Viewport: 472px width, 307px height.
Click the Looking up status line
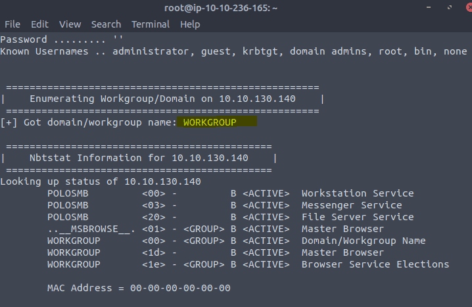coord(101,181)
